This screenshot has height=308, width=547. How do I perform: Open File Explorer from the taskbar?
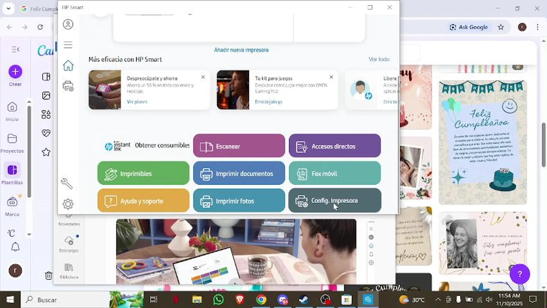(x=197, y=299)
